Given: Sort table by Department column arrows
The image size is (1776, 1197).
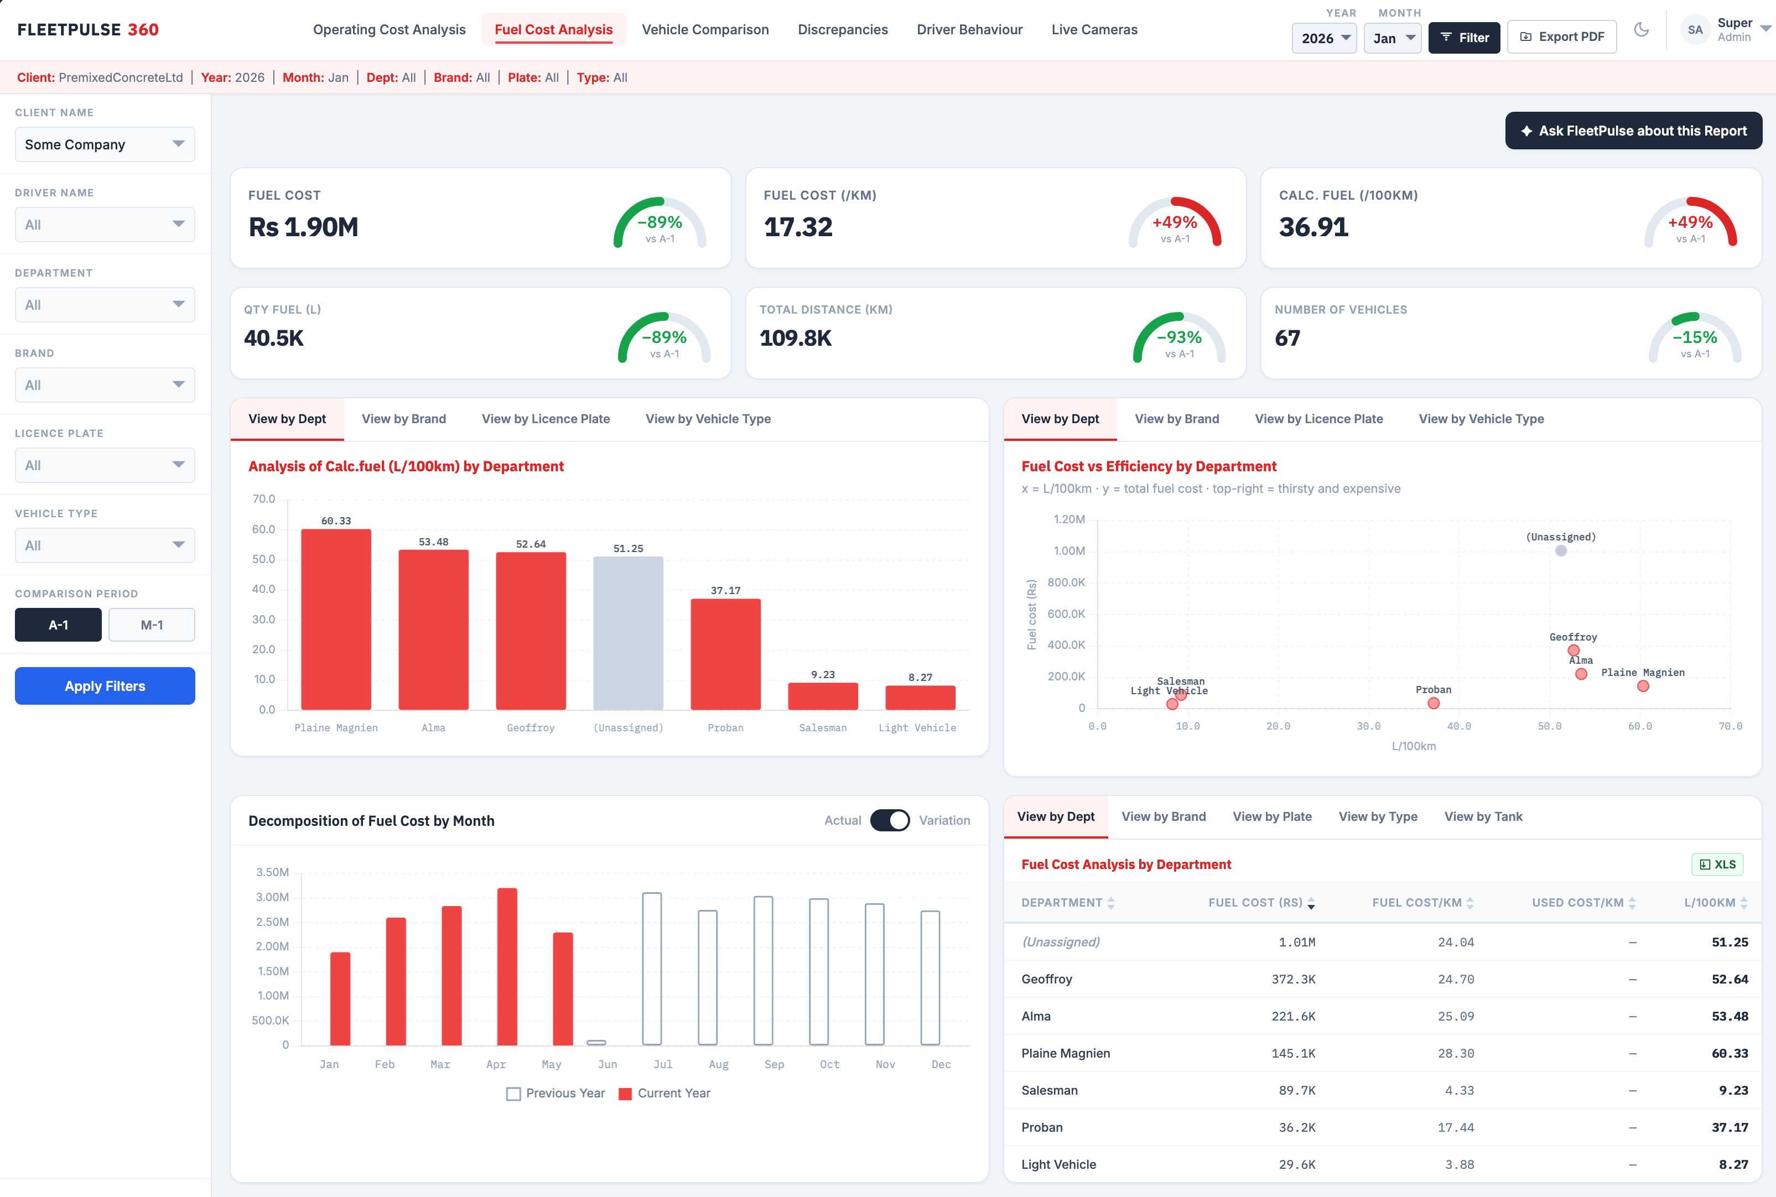Looking at the screenshot, I should tap(1110, 903).
